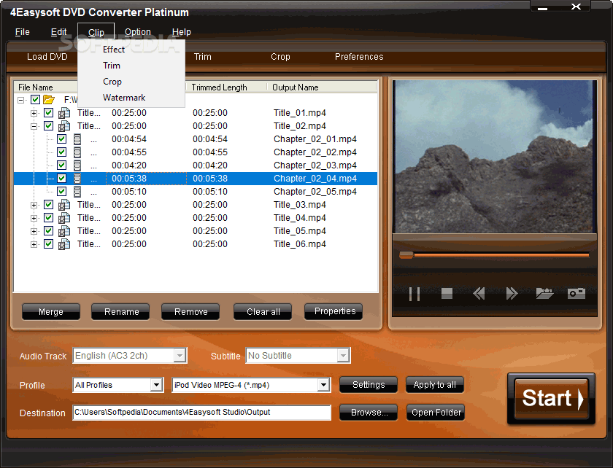The width and height of the screenshot is (613, 468).
Task: Click the Load DVD toolbar button
Action: coord(47,57)
